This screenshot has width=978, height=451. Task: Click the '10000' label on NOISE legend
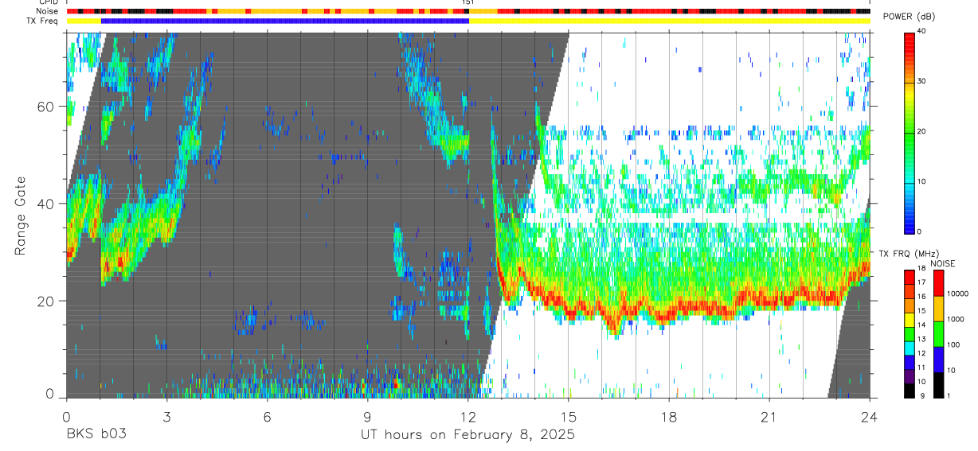coord(958,294)
